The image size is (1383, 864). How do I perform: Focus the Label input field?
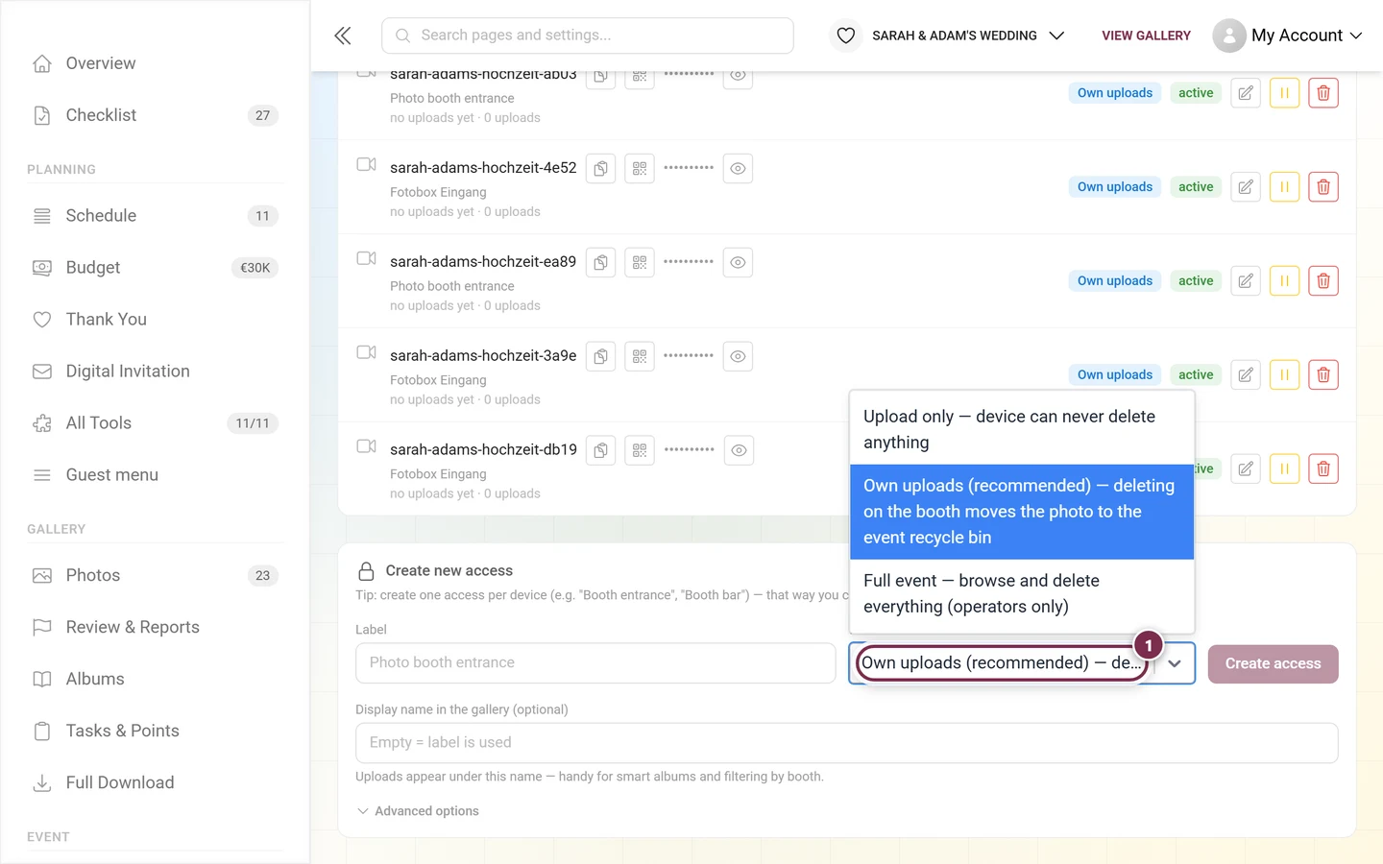pyautogui.click(x=595, y=663)
